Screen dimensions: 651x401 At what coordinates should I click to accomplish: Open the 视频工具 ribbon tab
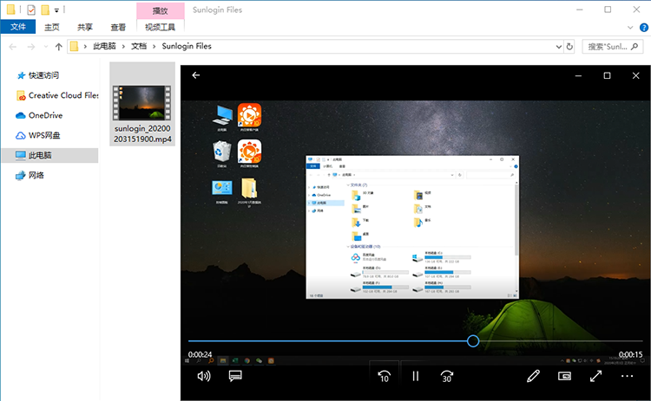point(160,28)
